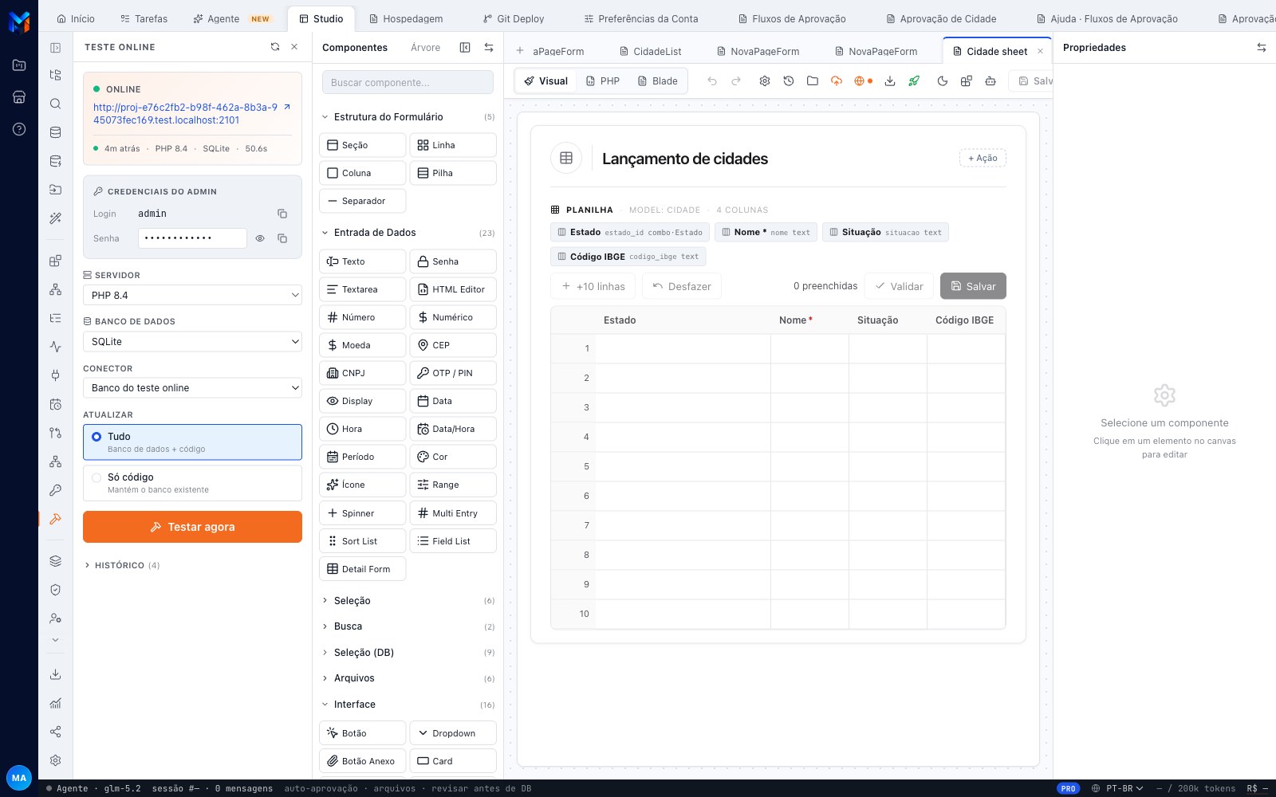Click the '+10 linhas' button
The width and height of the screenshot is (1276, 797).
pyautogui.click(x=593, y=286)
